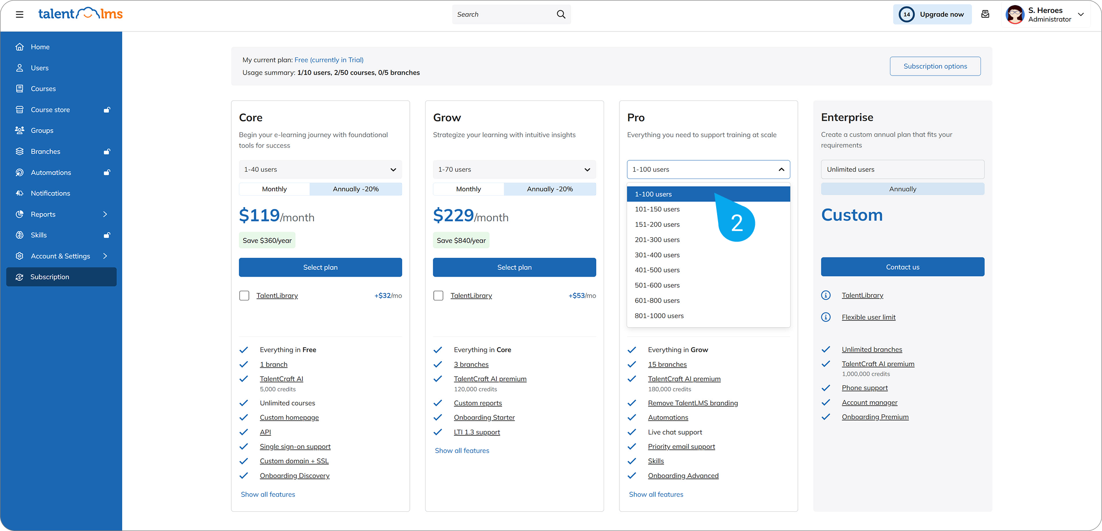Image resolution: width=1102 pixels, height=531 pixels.
Task: Click the lock icon beside Automations
Action: pyautogui.click(x=107, y=172)
